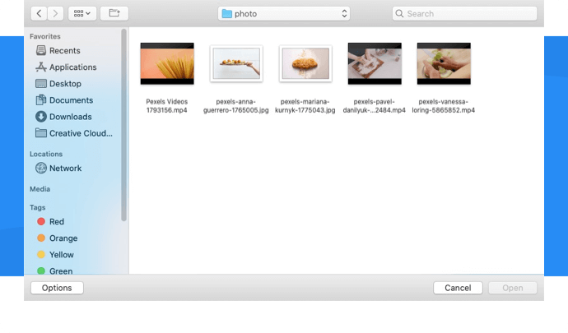This screenshot has width=568, height=333.
Task: Click the Cancel button
Action: click(x=458, y=288)
